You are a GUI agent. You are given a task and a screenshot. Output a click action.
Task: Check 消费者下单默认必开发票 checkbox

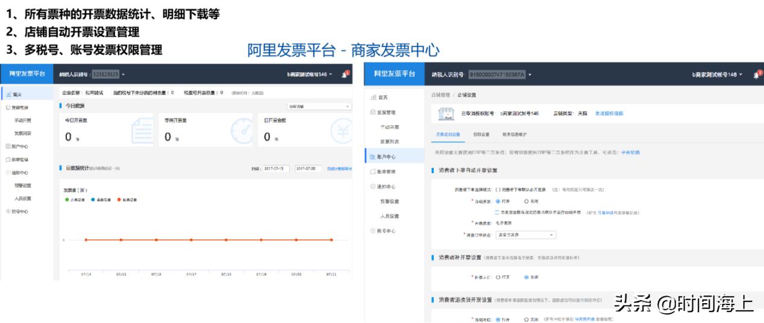point(498,189)
